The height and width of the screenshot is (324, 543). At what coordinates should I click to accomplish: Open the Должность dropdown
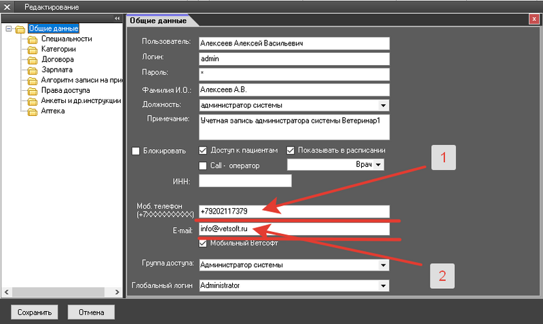coord(383,105)
